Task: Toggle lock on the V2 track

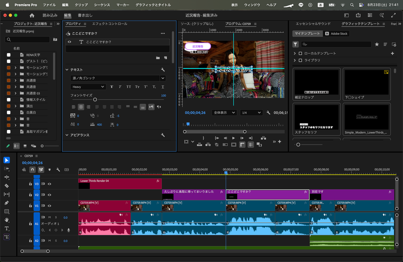Action: pyautogui.click(x=30, y=195)
